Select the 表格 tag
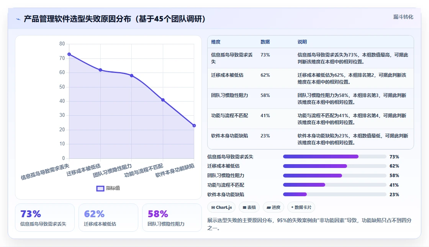Viewport: 429px width, 247px height. [x=249, y=207]
